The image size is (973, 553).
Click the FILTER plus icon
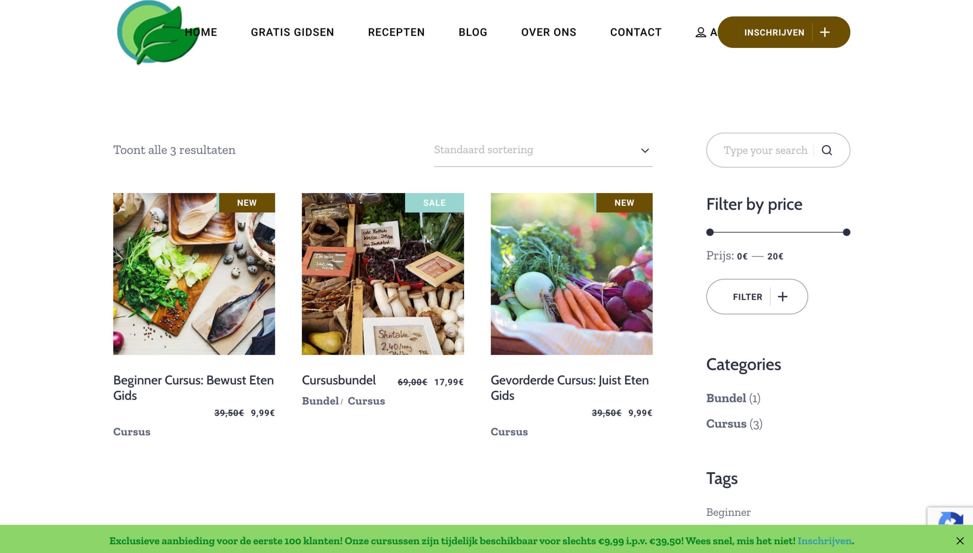click(782, 296)
